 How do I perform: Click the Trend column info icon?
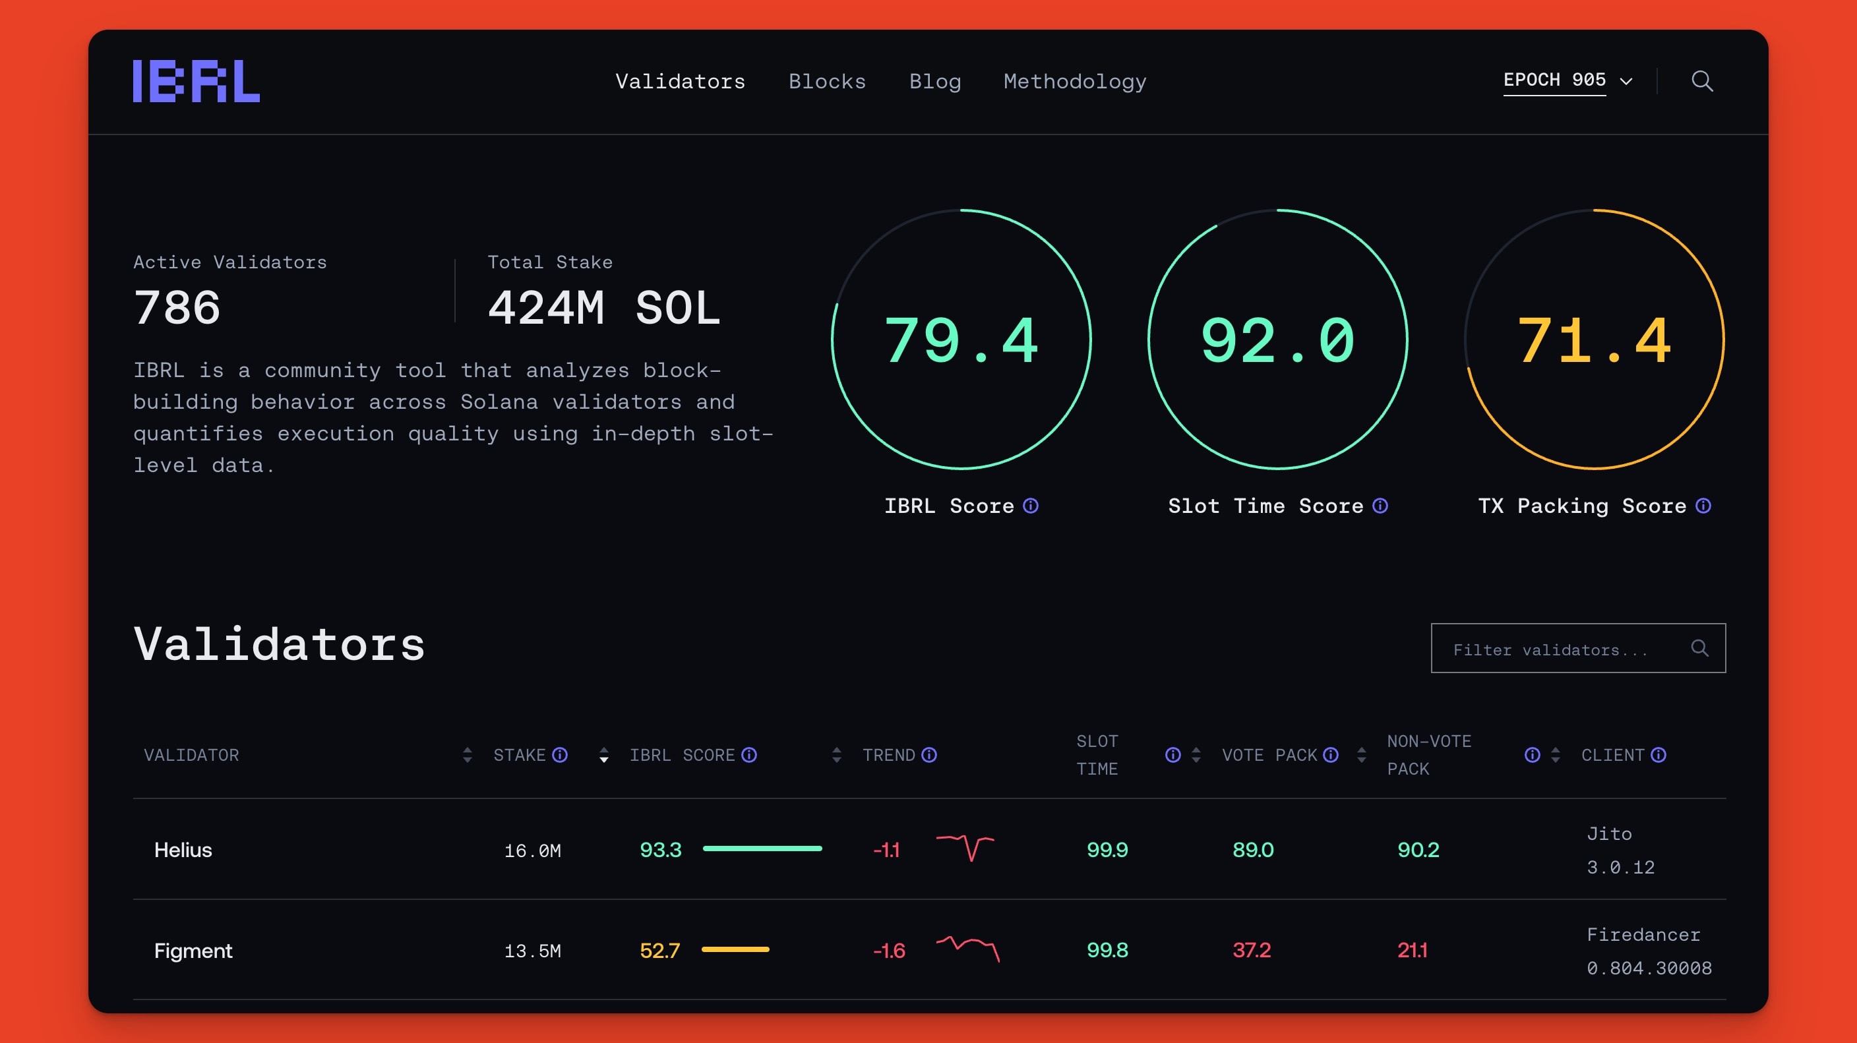pos(929,755)
